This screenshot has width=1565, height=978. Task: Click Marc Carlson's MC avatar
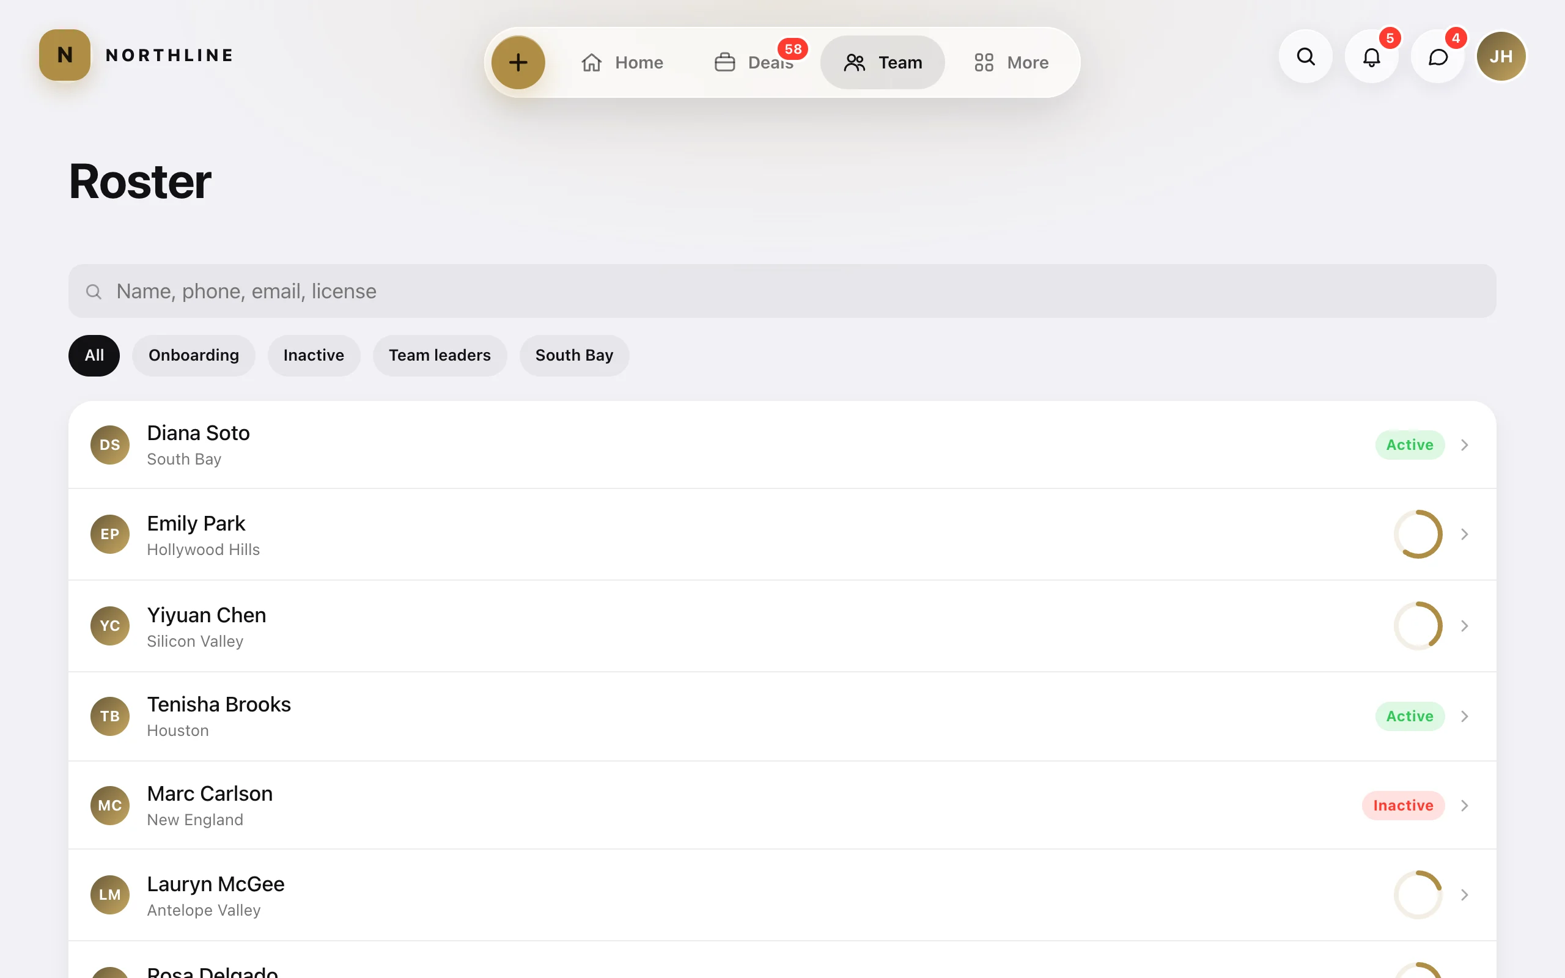[110, 805]
